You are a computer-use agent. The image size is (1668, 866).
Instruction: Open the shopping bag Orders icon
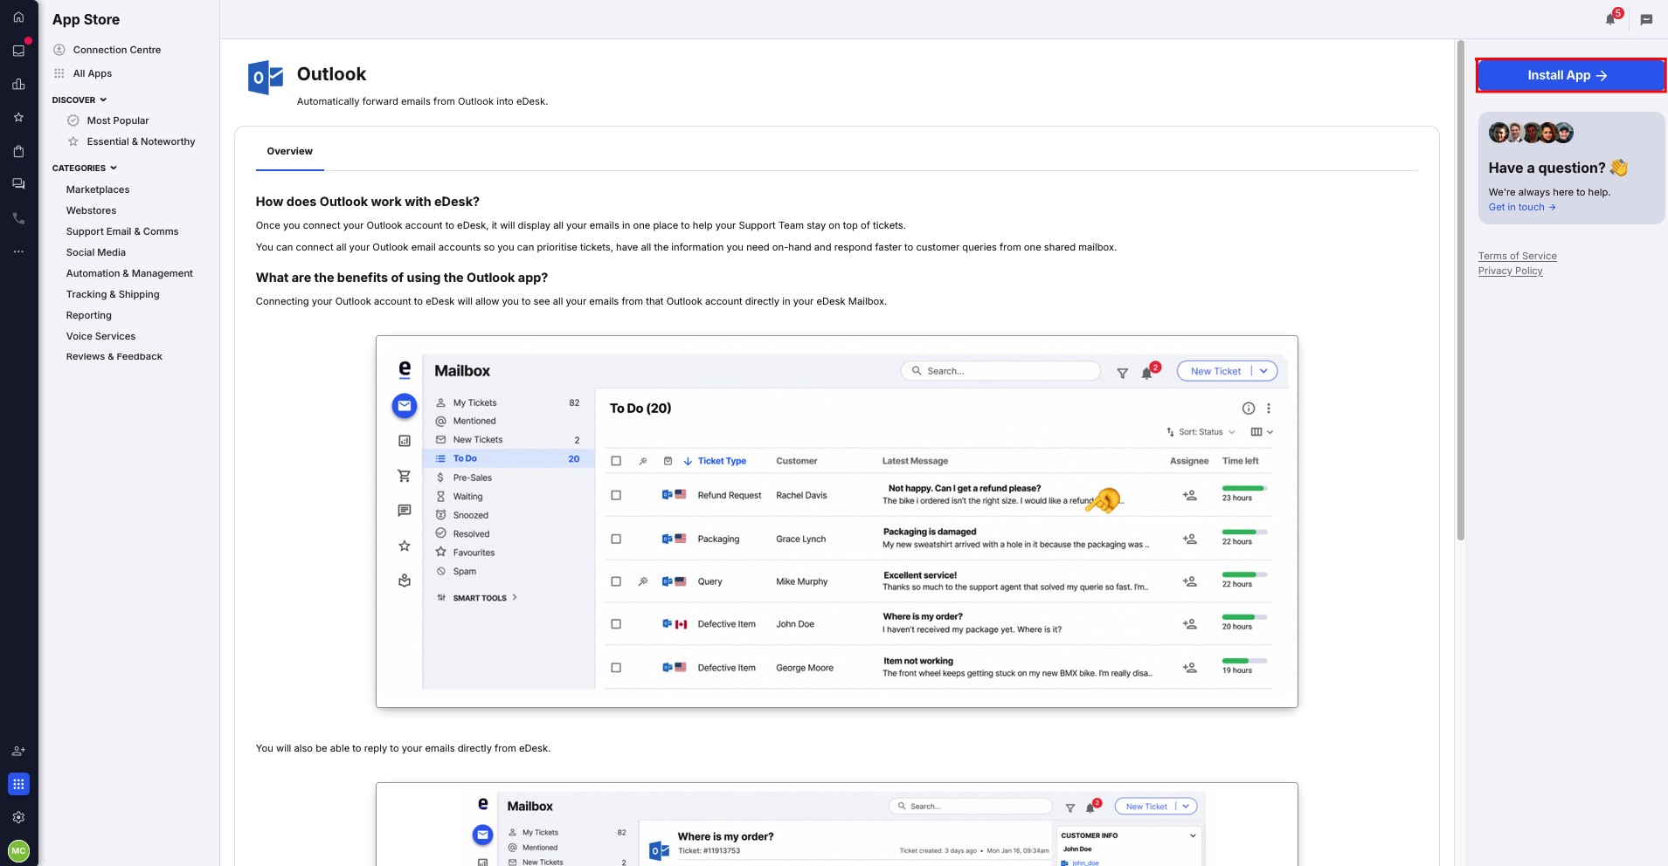(x=18, y=151)
